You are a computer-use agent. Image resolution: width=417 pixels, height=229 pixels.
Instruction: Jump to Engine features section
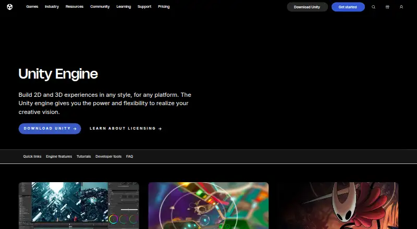(59, 157)
